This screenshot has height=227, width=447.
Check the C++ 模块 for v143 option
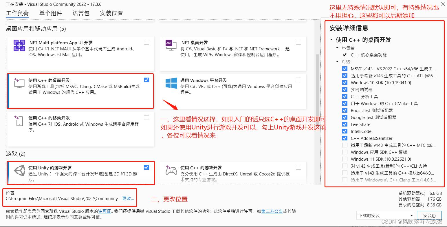click(345, 173)
